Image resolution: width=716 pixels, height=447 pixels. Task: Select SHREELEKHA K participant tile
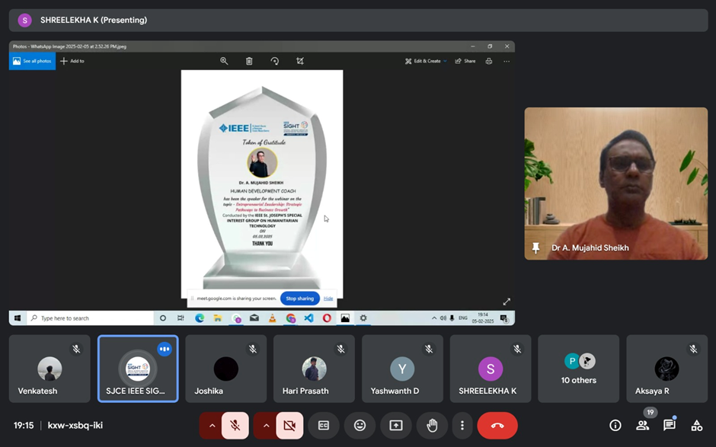coord(491,369)
